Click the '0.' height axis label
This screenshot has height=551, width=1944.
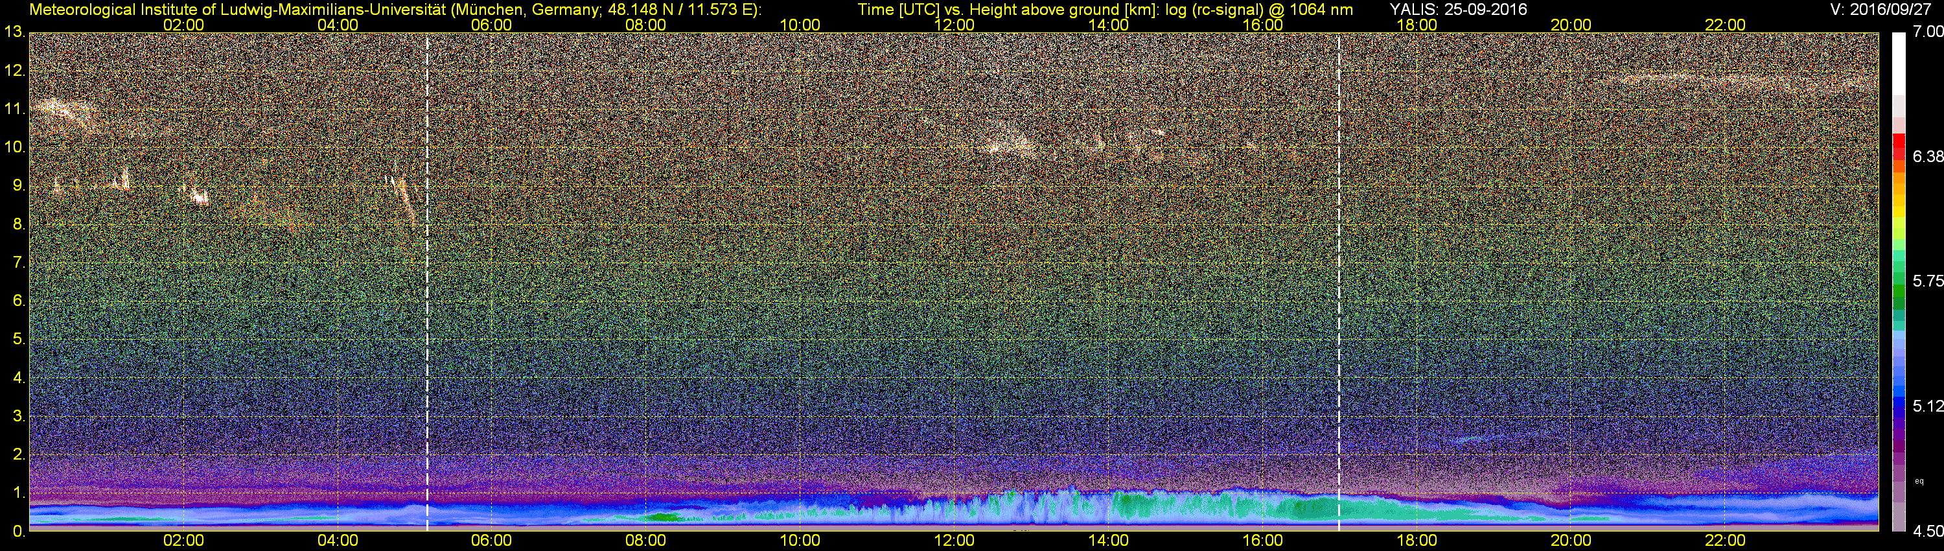click(19, 532)
